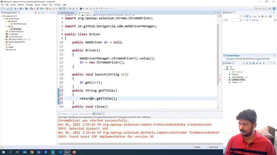Click the Debug bug icon in toolbar
Image resolution: width=277 pixels, height=155 pixels.
pyautogui.click(x=16, y=9)
